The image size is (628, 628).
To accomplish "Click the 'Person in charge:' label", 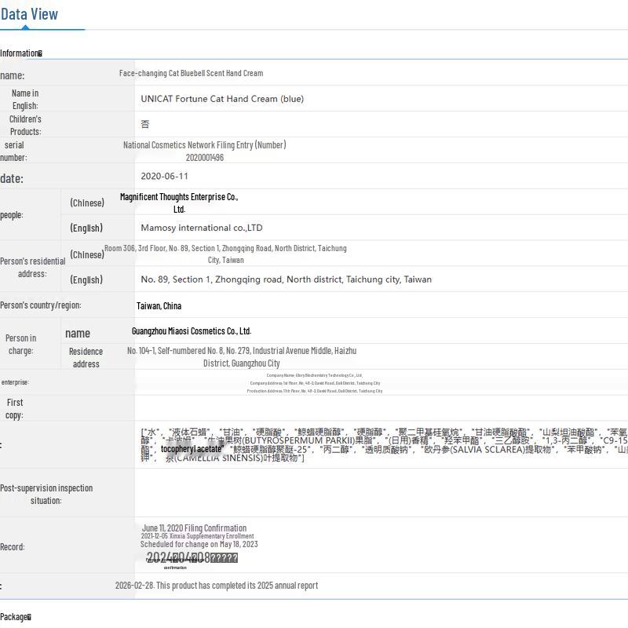I will click(21, 345).
